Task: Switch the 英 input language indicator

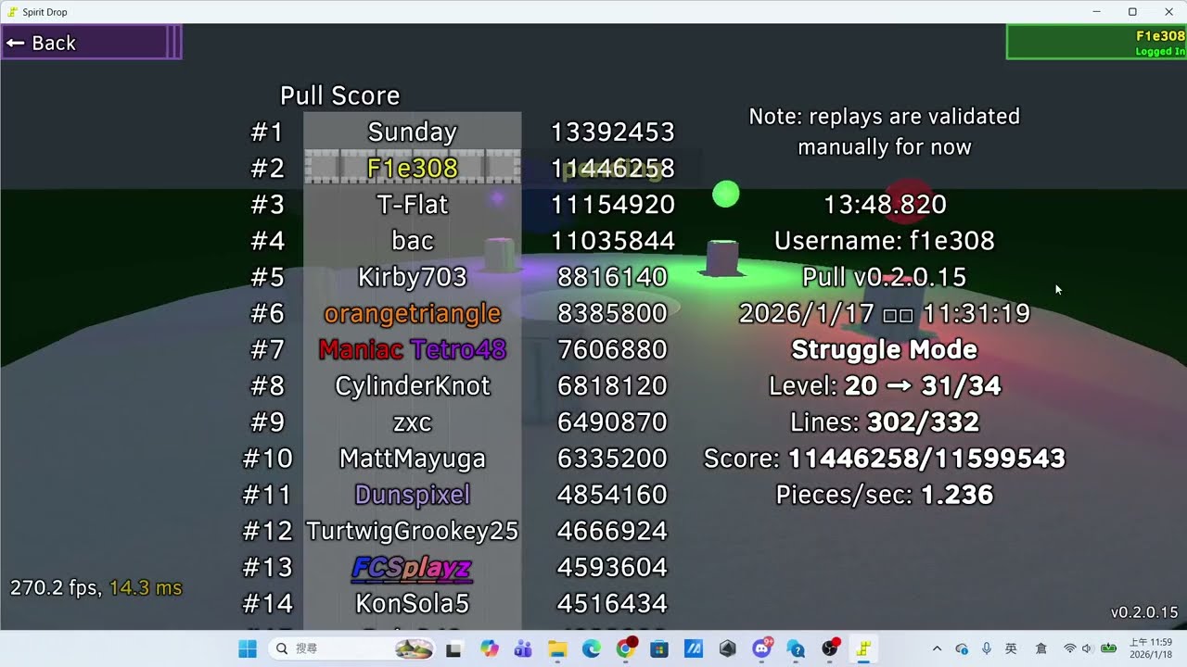Action: [1012, 649]
